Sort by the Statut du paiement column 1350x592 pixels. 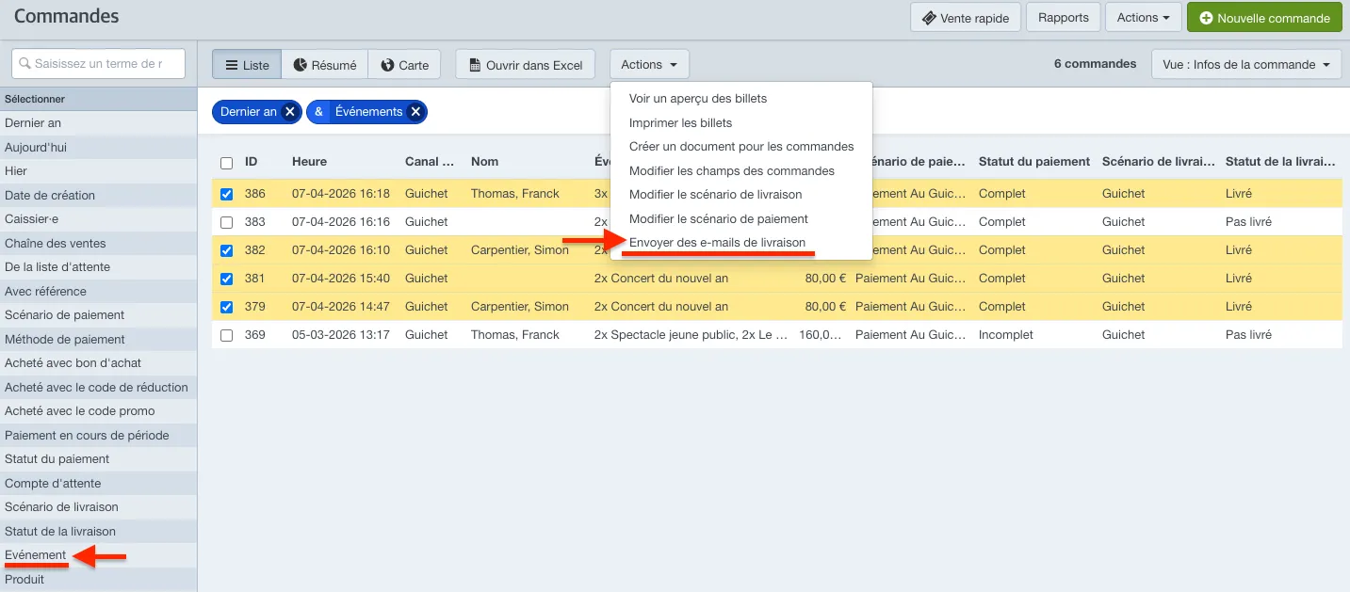point(1034,162)
